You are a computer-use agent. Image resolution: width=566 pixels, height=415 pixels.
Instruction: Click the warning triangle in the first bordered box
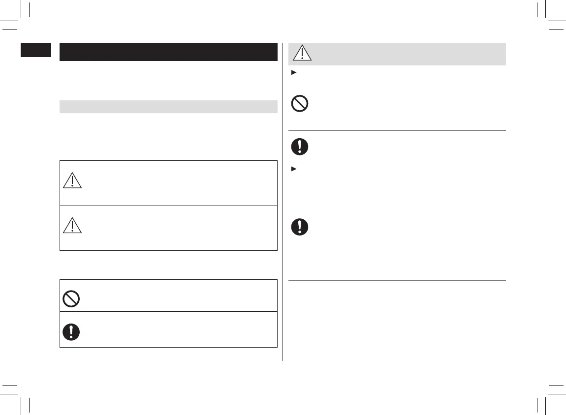72,181
